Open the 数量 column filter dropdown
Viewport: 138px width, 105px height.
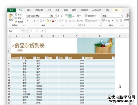(57, 58)
